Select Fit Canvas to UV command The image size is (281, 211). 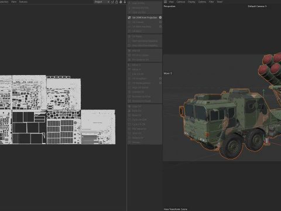(x=145, y=60)
